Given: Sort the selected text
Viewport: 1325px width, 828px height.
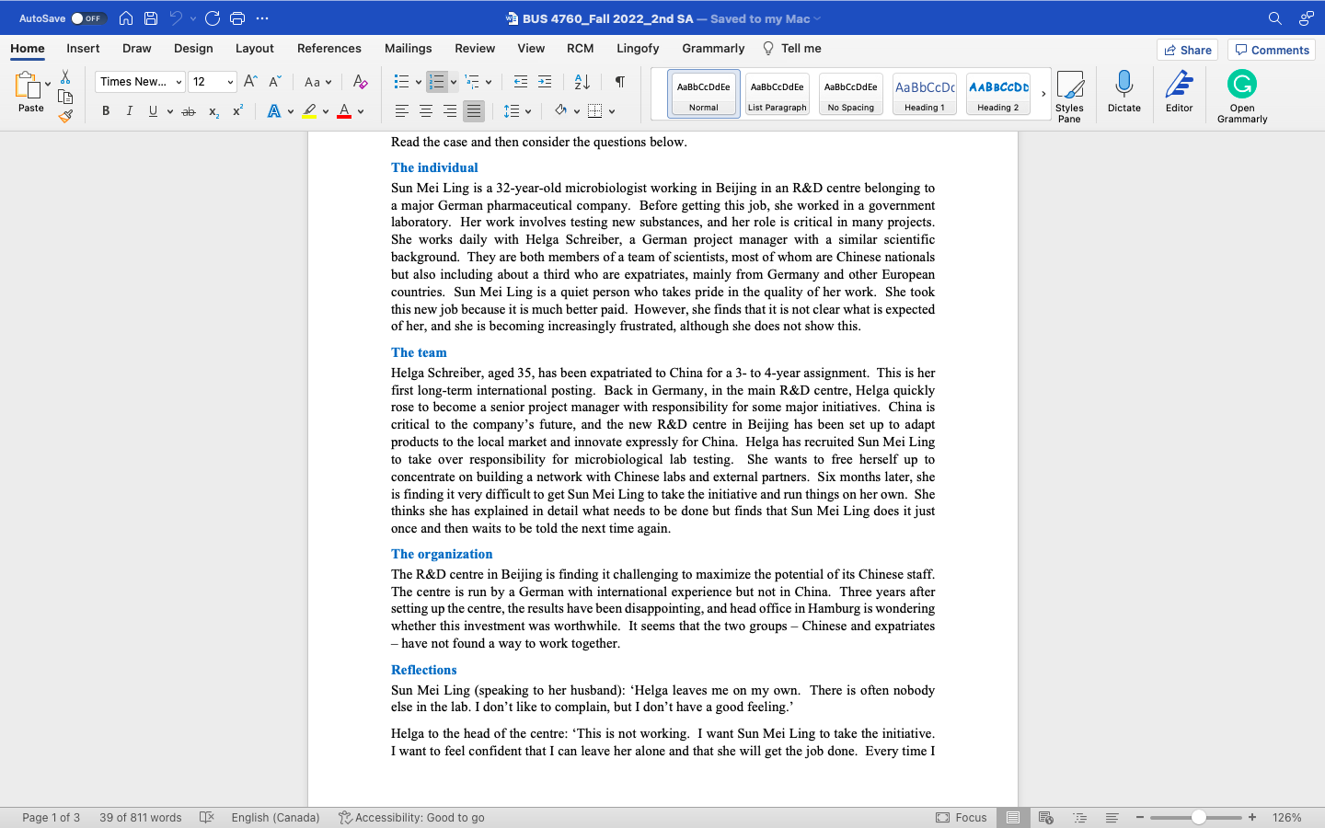Looking at the screenshot, I should pyautogui.click(x=581, y=82).
